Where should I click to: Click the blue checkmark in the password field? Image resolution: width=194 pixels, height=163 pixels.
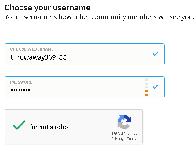tap(156, 87)
